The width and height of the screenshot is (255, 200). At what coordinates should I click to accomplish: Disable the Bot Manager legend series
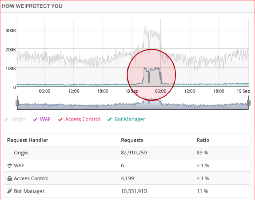(126, 119)
